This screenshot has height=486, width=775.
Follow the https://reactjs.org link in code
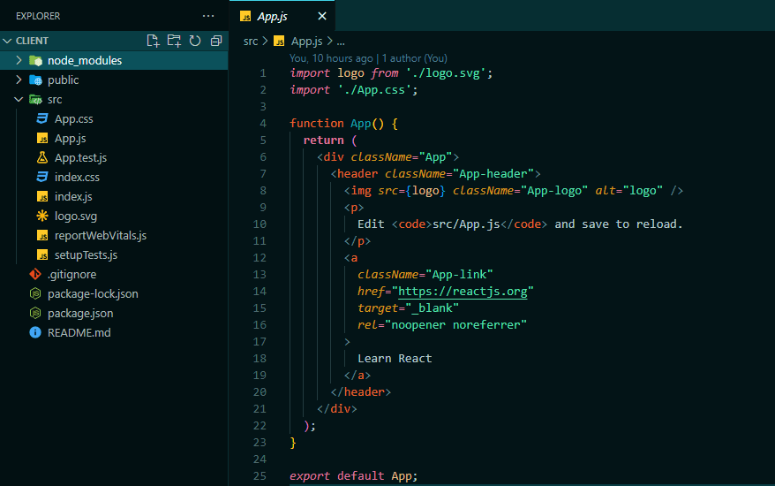coord(463,291)
